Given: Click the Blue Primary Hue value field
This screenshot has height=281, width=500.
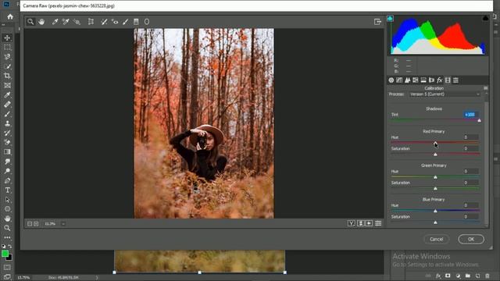Looking at the screenshot, I should 471,205.
